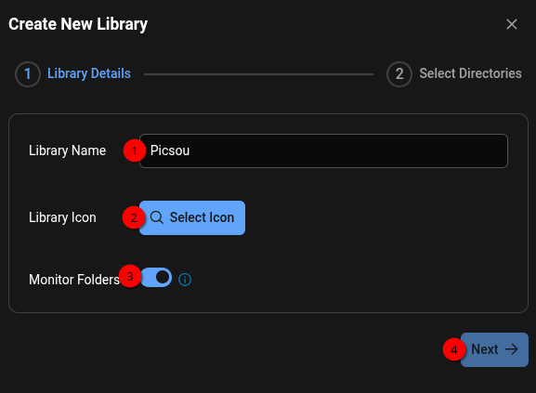
Task: Switch to the Select Directories step
Action: [x=470, y=73]
